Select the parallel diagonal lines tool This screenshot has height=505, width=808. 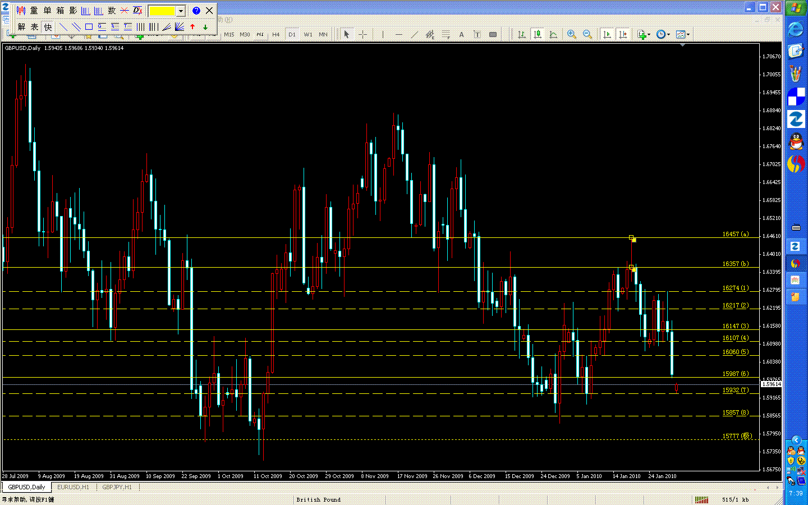pyautogui.click(x=76, y=27)
